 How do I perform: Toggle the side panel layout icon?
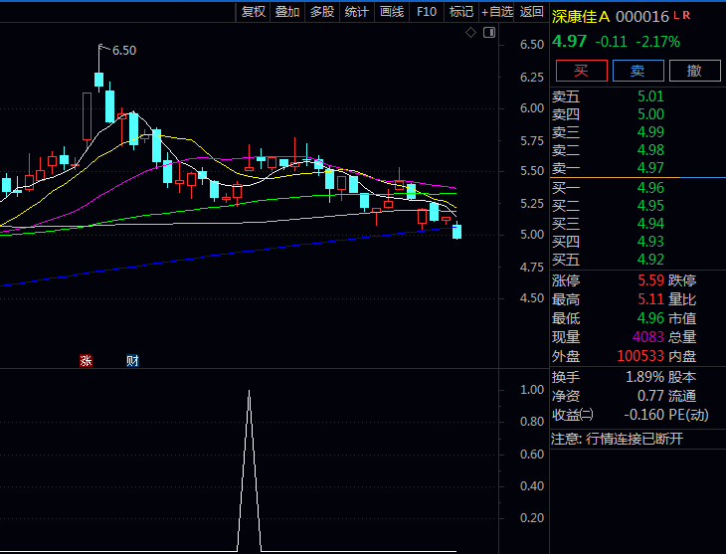488,33
